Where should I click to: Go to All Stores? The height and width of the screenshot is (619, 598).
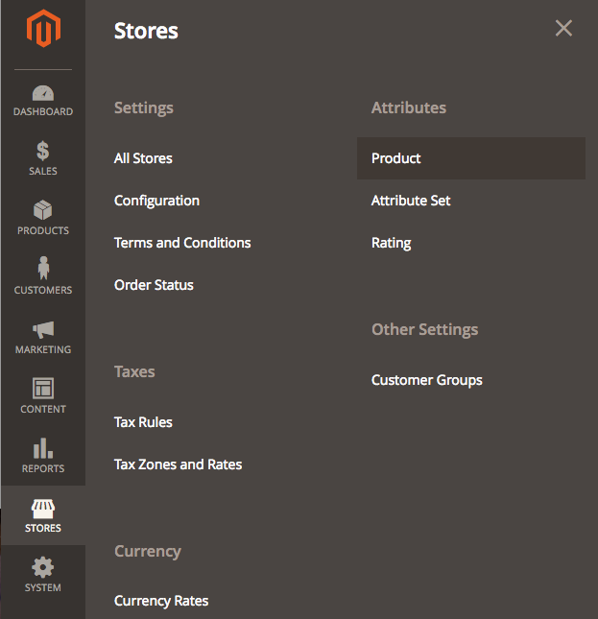pyautogui.click(x=143, y=158)
